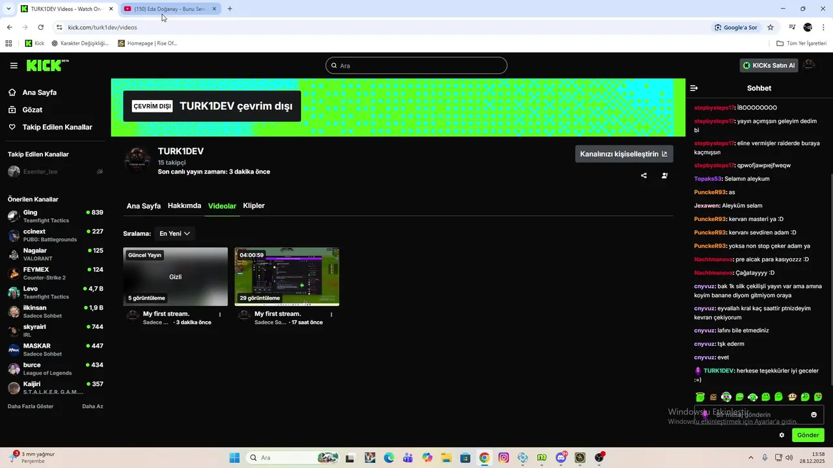
Task: Send message with Gönder button
Action: tap(808, 435)
